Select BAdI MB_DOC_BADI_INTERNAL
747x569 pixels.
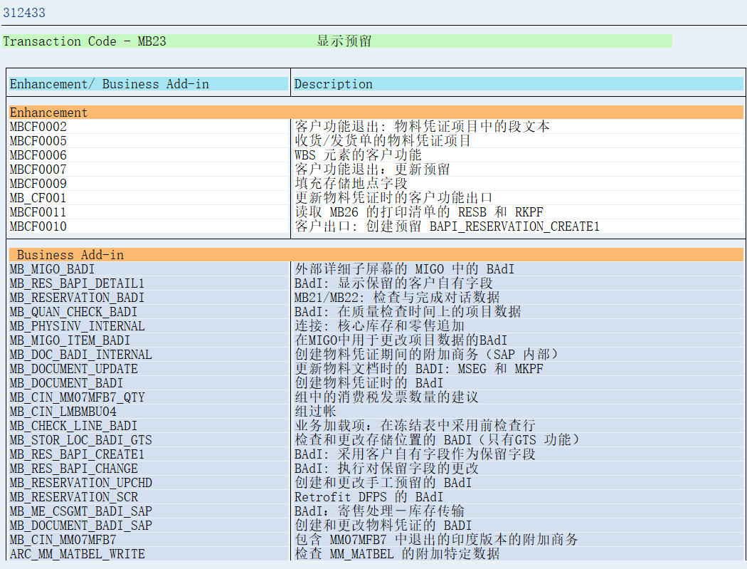click(x=80, y=355)
